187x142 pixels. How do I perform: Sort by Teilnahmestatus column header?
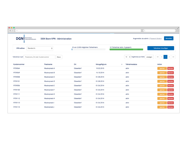[131, 64]
